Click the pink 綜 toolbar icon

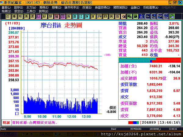tap(63, 16)
